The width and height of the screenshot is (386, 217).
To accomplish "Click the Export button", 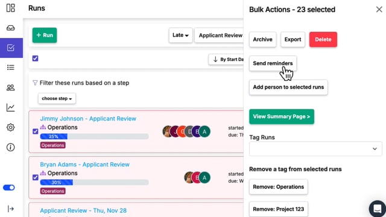I will coord(293,39).
